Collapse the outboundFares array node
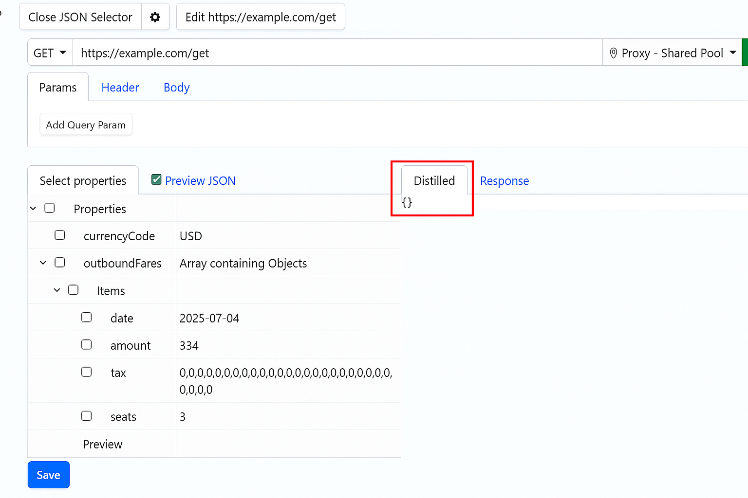This screenshot has width=748, height=498. 43,263
